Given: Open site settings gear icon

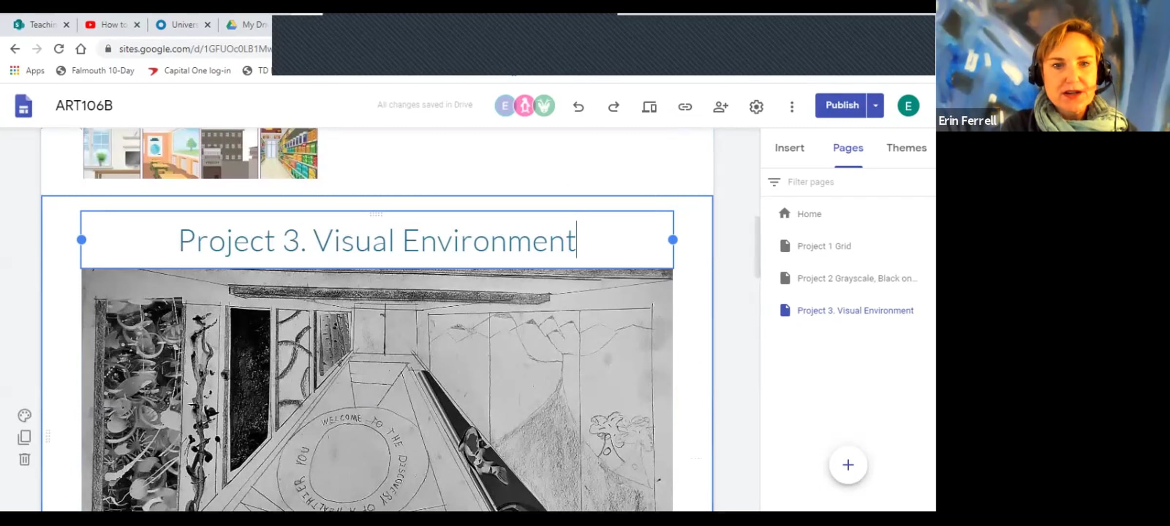Looking at the screenshot, I should (x=756, y=106).
